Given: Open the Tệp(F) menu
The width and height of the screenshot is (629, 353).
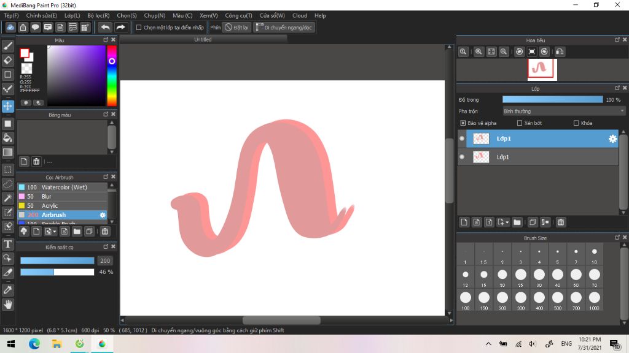Looking at the screenshot, I should pyautogui.click(x=11, y=15).
